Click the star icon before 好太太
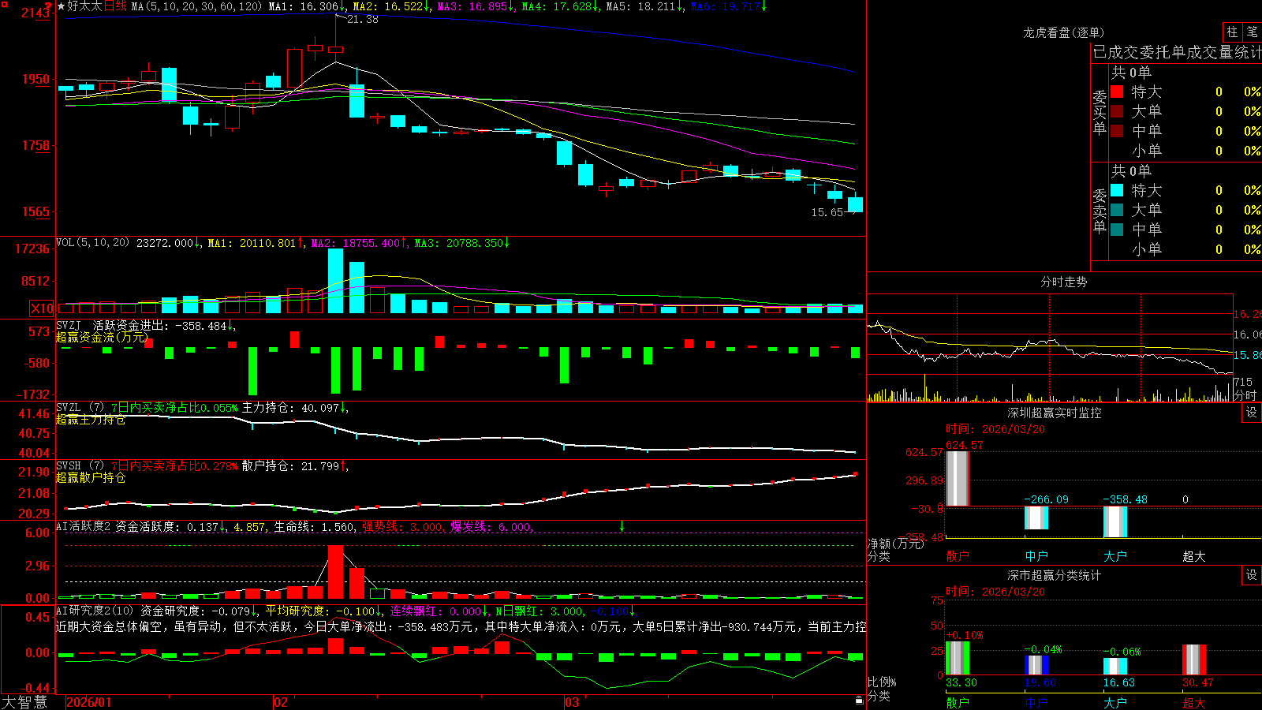Viewport: 1262px width, 710px height. click(62, 6)
